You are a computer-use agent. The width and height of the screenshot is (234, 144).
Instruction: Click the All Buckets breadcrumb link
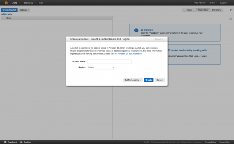click(x=7, y=14)
